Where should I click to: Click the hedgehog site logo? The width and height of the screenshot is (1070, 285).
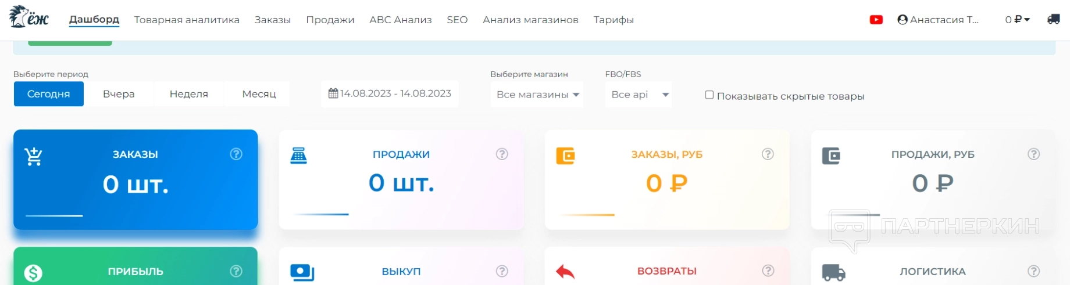29,17
